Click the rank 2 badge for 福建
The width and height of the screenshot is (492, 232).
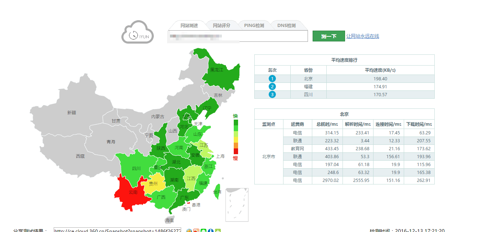[272, 86]
